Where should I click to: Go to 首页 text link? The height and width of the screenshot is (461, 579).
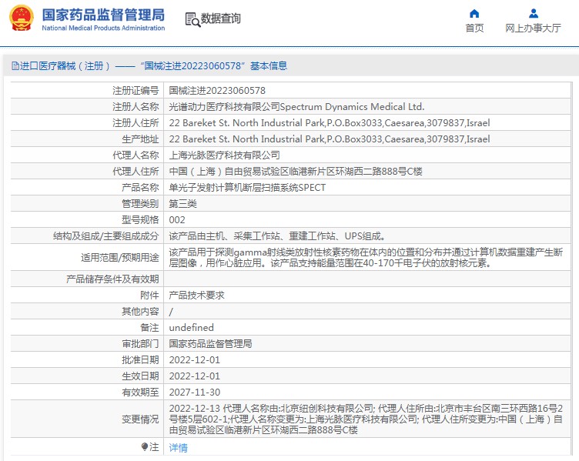[474, 28]
